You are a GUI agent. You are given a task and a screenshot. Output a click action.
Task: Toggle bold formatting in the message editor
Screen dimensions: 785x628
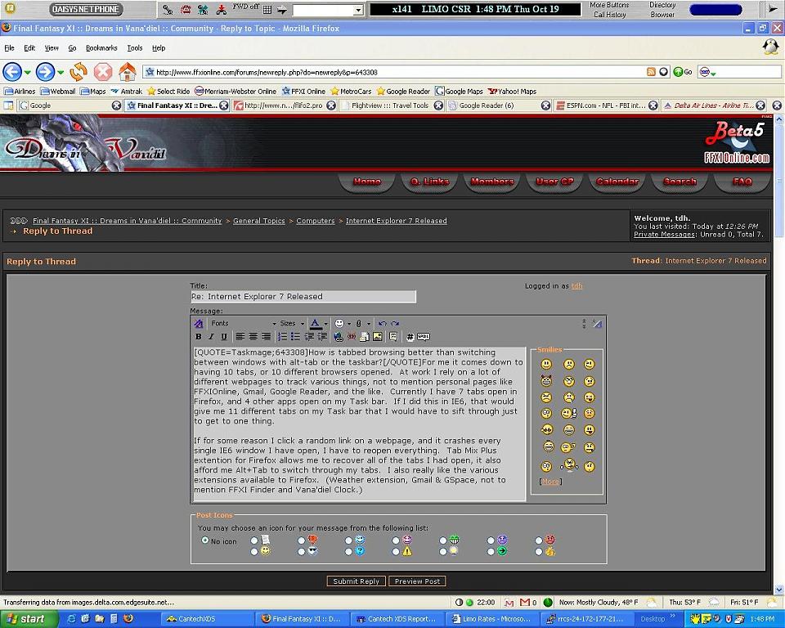198,337
